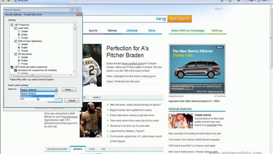Click the fighter photo thumbnail
This screenshot has height=154, width=273.
click(91, 120)
